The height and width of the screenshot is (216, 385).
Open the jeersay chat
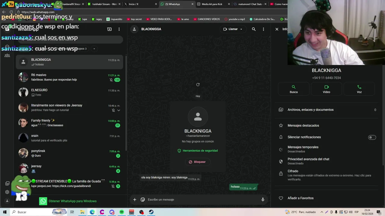pyautogui.click(x=69, y=168)
